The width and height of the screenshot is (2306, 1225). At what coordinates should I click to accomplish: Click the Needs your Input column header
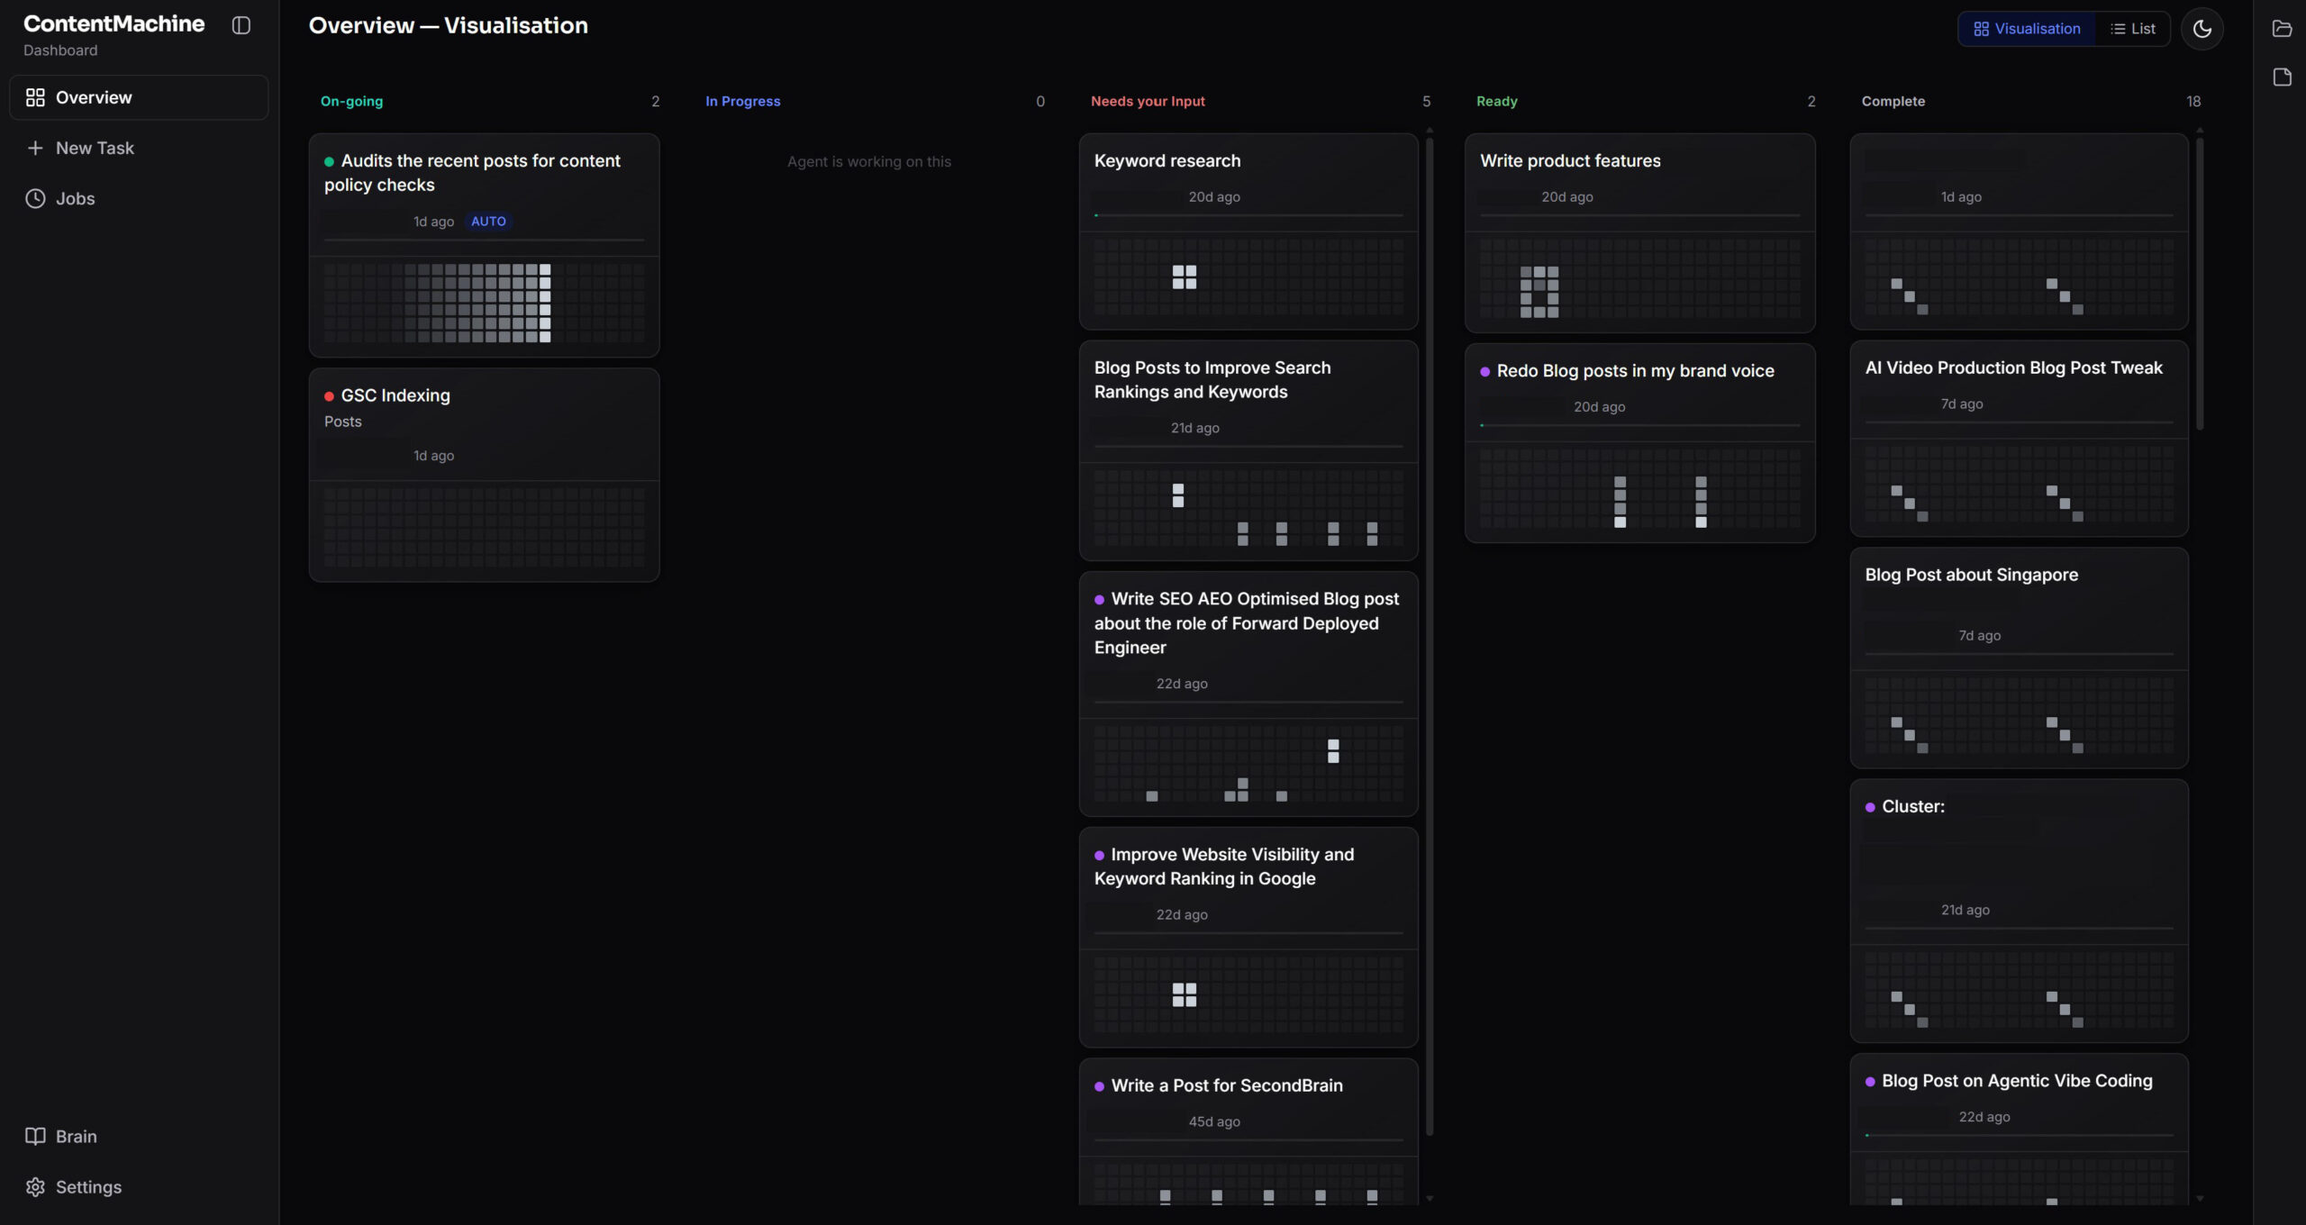coord(1148,101)
